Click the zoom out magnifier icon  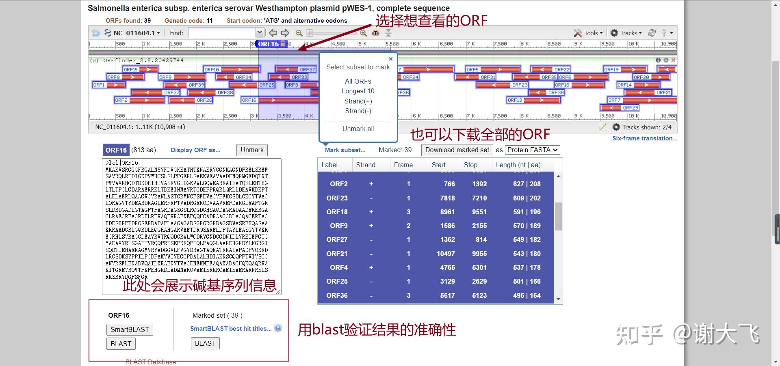point(299,33)
